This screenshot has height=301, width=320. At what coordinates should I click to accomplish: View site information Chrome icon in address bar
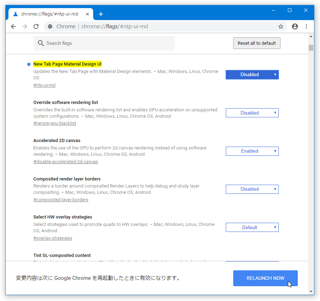pos(50,26)
